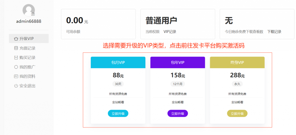Open the VIP记录 link
296x135 pixels.
point(170,32)
